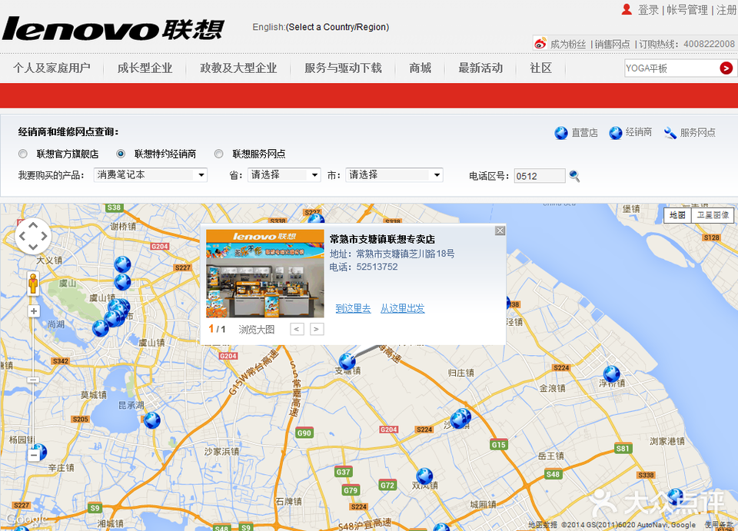Click the magnifier beside area code field
The image size is (738, 531).
click(x=574, y=176)
